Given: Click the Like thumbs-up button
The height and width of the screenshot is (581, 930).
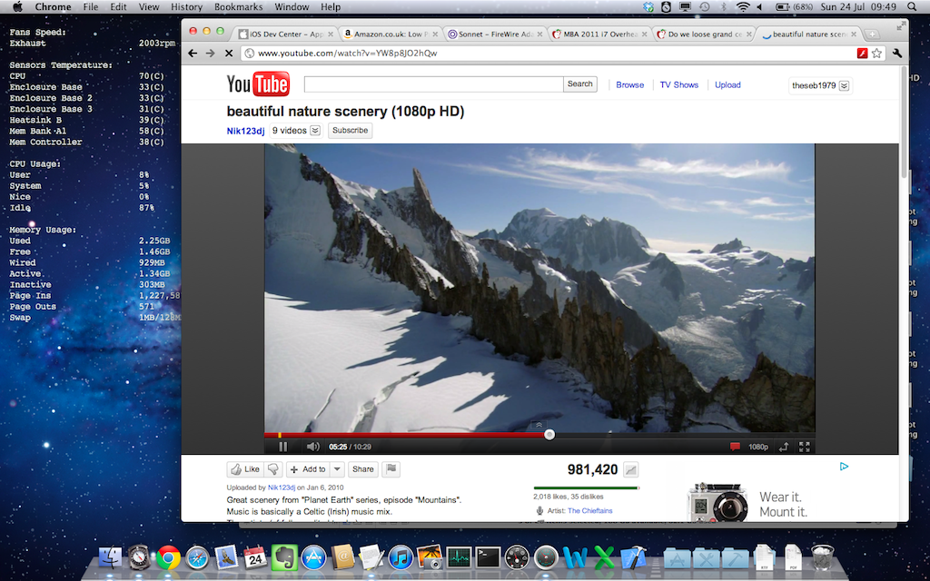Looking at the screenshot, I should [x=245, y=469].
